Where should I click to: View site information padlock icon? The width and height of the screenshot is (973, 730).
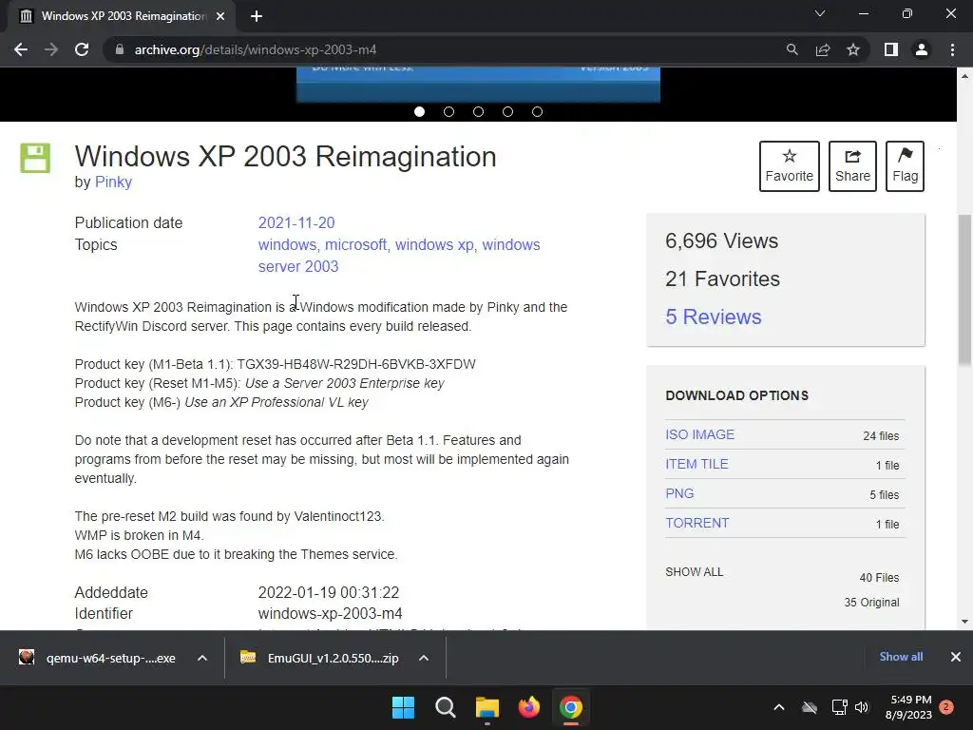pos(120,49)
